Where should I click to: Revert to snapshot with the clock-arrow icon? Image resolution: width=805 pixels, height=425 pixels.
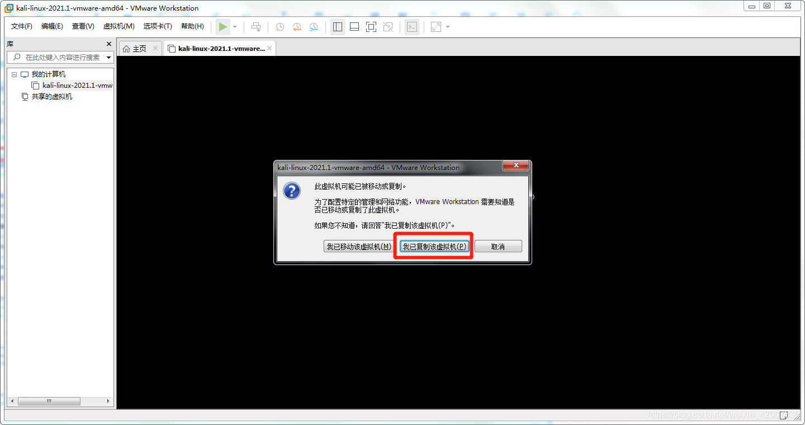[297, 27]
